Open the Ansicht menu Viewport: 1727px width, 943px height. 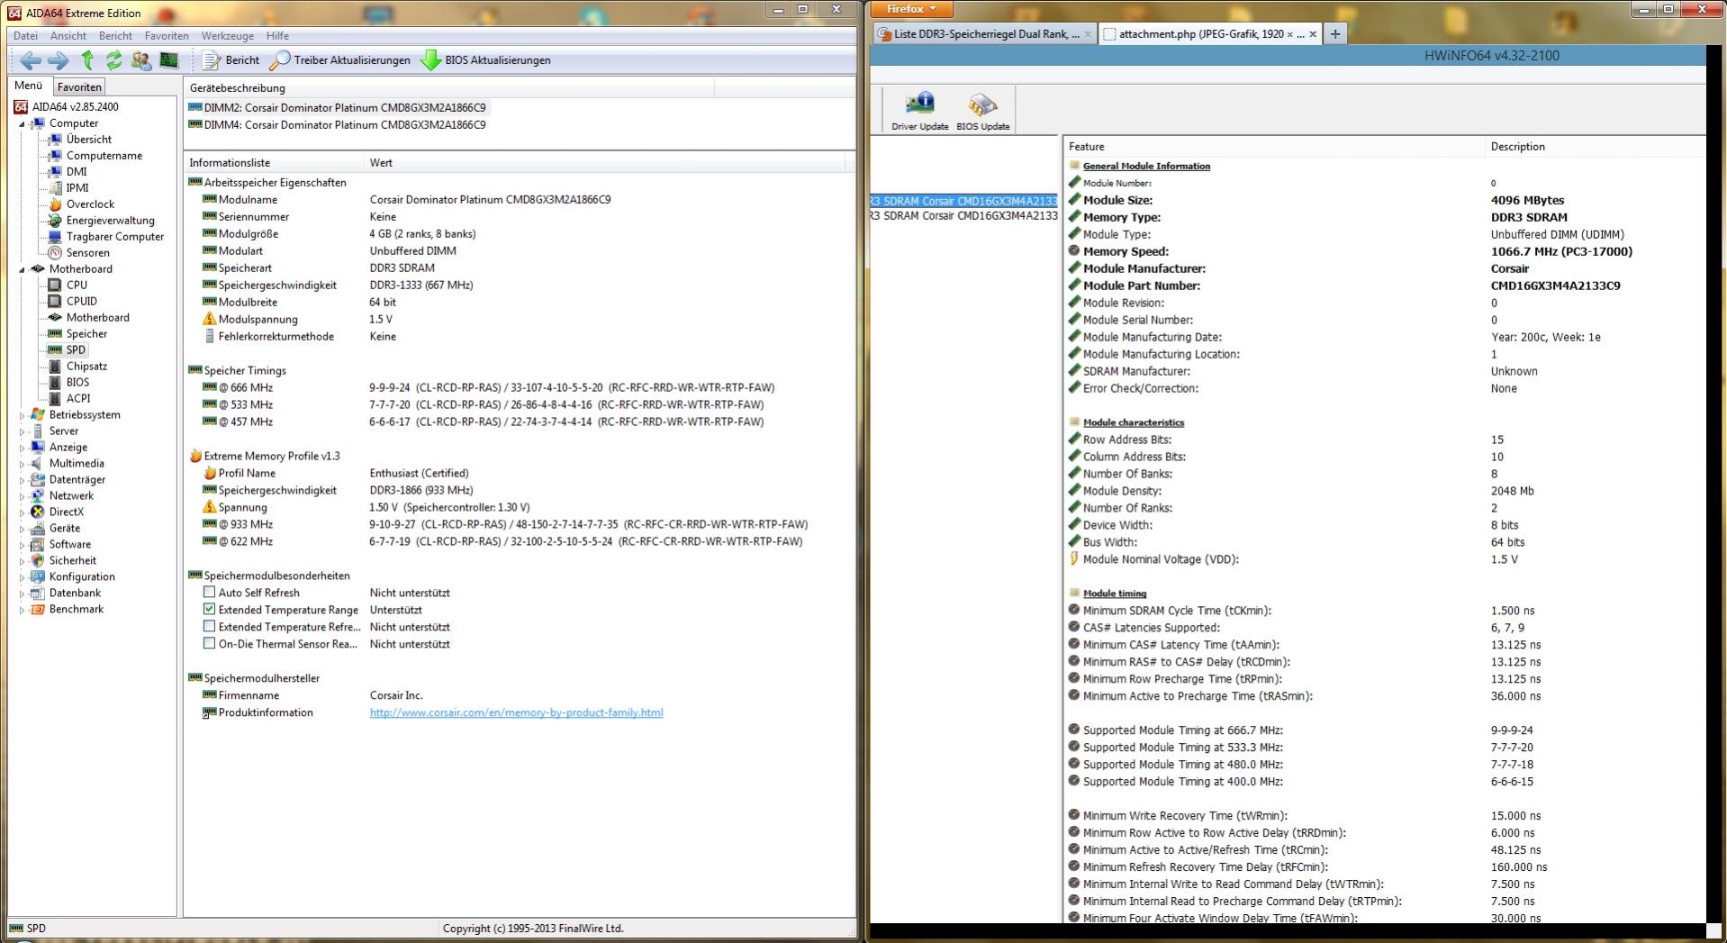point(68,36)
